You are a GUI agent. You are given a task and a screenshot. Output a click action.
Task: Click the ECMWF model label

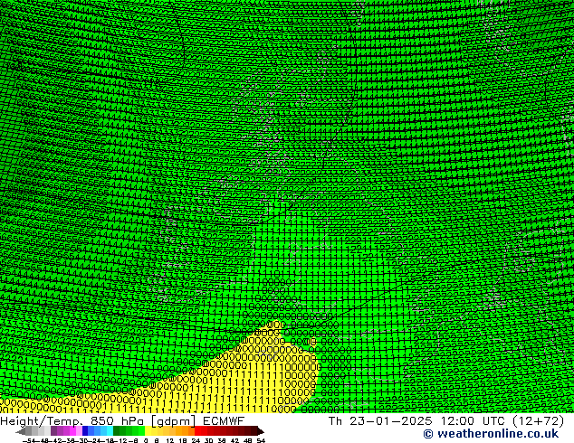[223, 420]
